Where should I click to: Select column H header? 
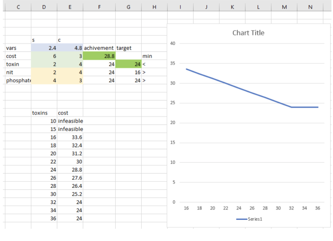(x=154, y=7)
